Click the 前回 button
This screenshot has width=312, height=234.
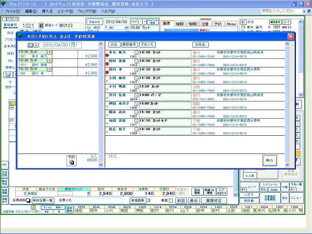click(181, 201)
